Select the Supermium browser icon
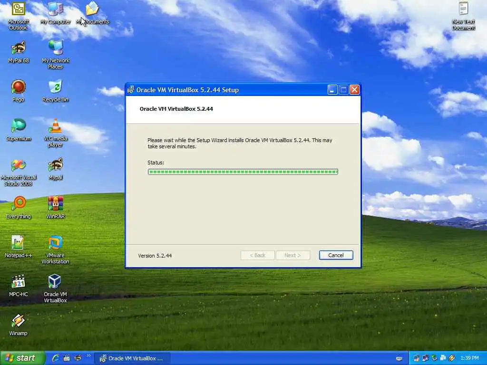 [x=19, y=130]
